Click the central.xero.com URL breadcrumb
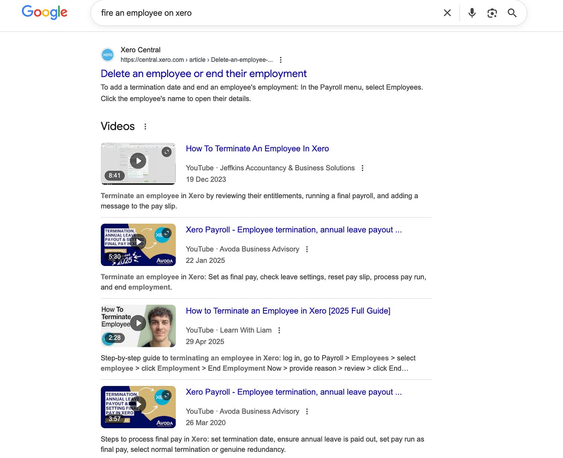Screen dimensions: 563x458 point(196,60)
